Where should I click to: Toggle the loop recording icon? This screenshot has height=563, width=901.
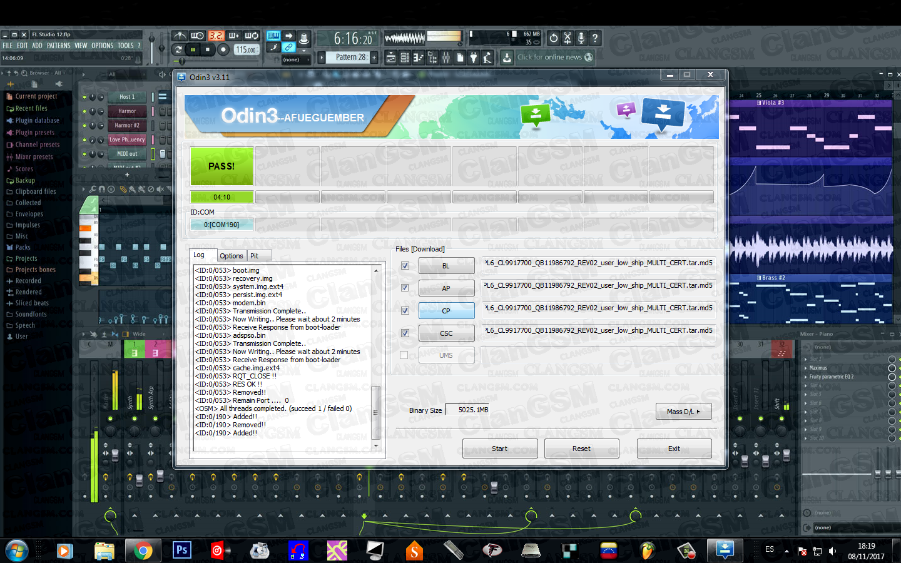252,36
